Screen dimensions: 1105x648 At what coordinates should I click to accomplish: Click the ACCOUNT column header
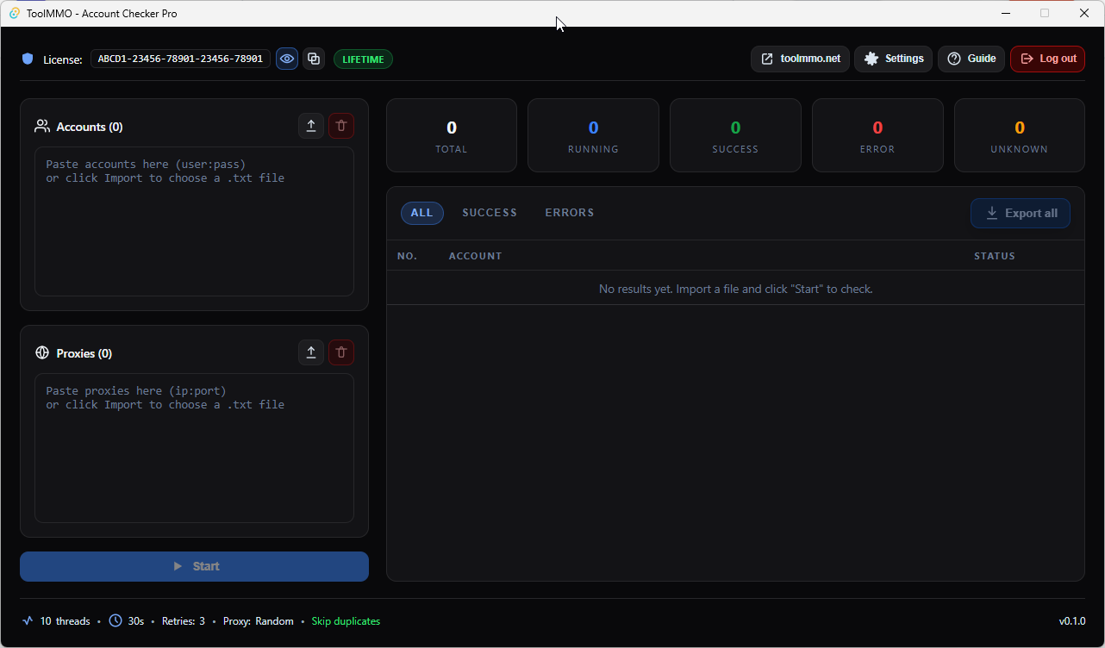point(475,256)
